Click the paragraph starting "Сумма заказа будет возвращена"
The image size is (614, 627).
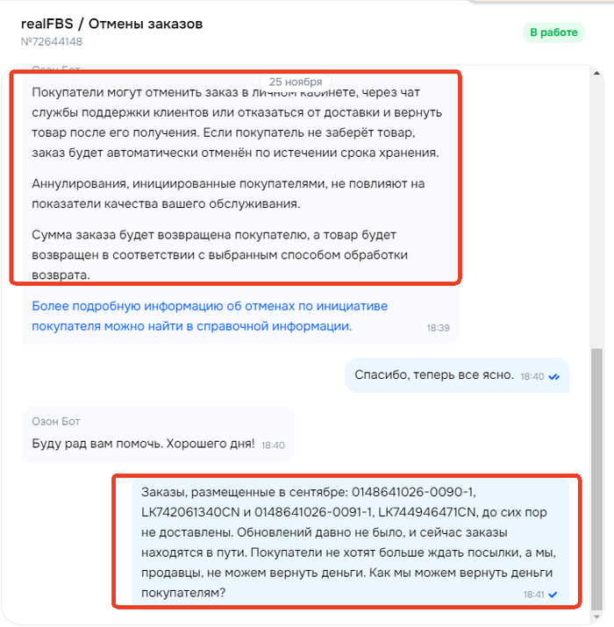[220, 254]
